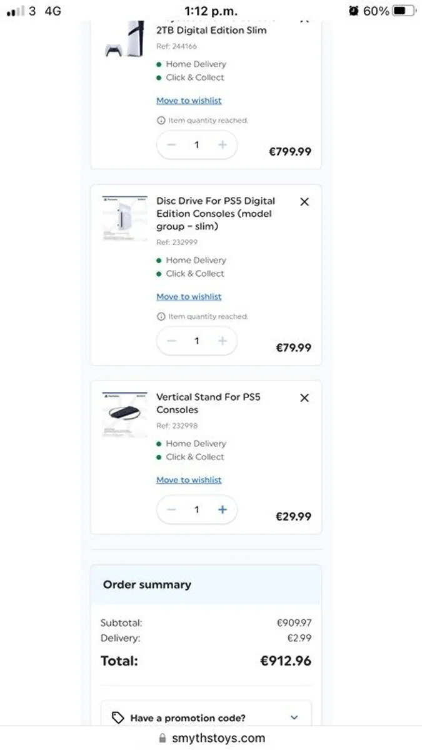The image size is (422, 750).
Task: Move the Disc Drive to wishlist
Action: (x=189, y=297)
